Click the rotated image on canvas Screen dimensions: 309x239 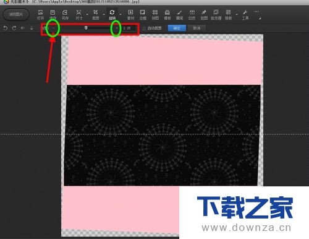162,135
